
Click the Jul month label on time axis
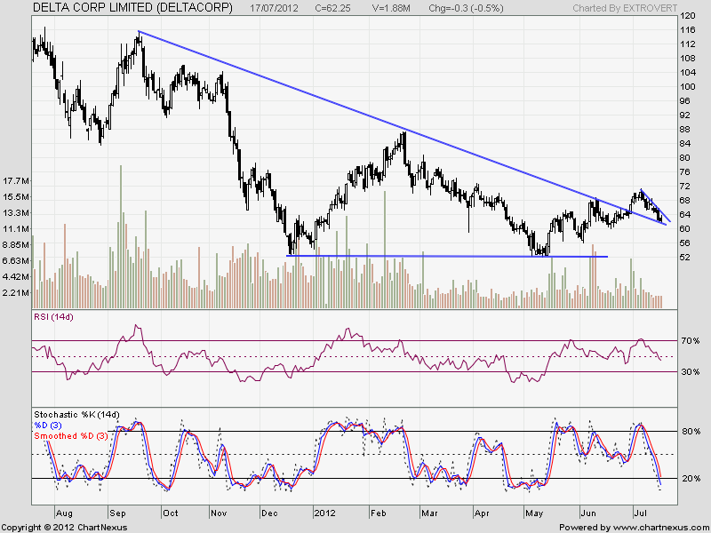coord(641,513)
